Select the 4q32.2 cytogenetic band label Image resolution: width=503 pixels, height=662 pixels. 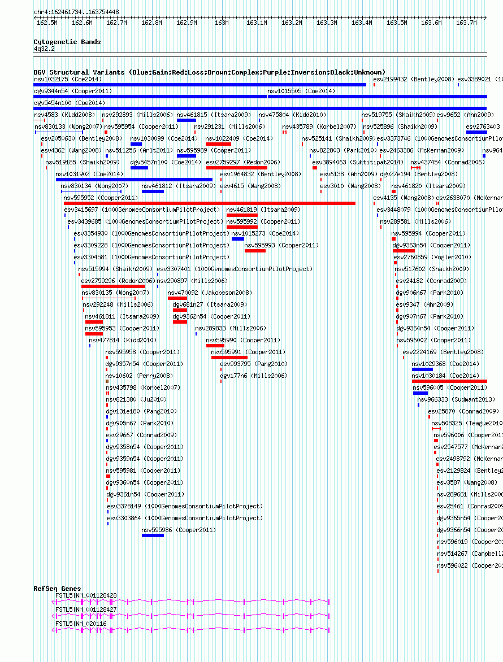point(44,49)
